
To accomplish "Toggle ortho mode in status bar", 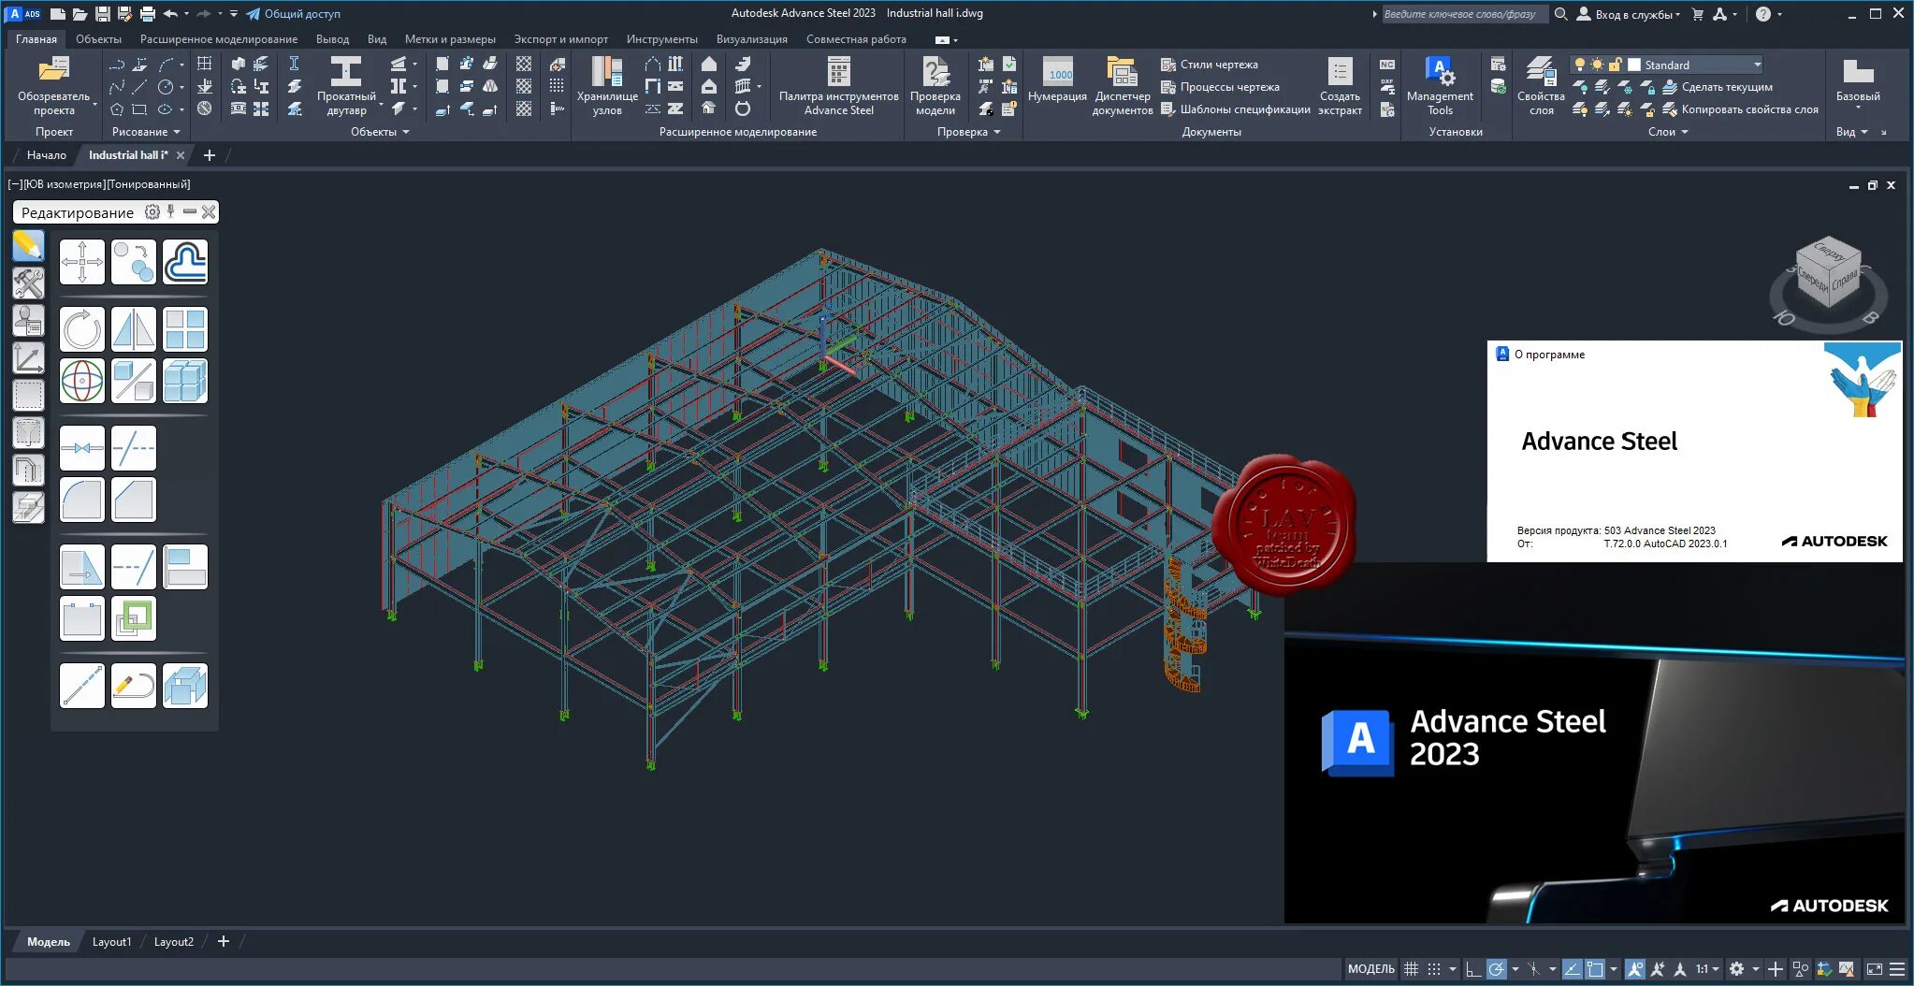I will [x=1473, y=969].
